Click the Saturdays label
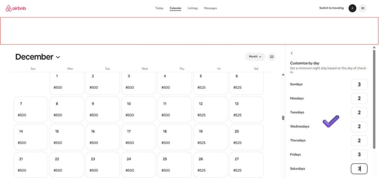379x178 pixels. [x=298, y=168]
